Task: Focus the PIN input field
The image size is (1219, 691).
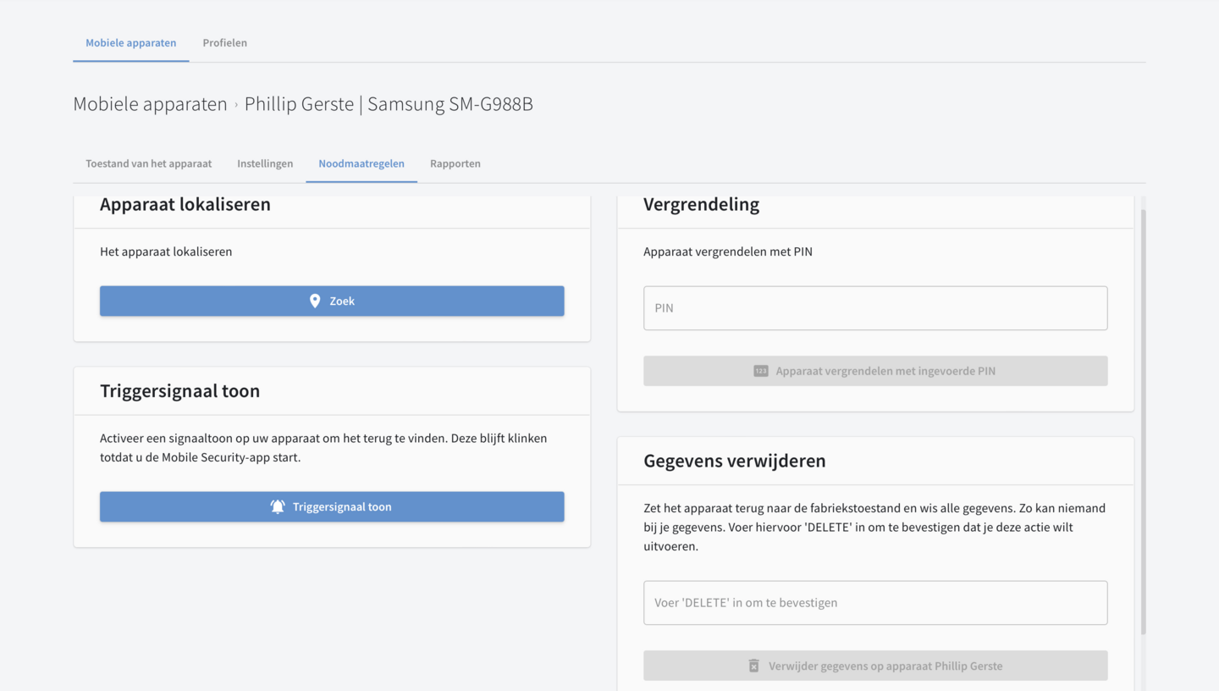Action: 875,308
